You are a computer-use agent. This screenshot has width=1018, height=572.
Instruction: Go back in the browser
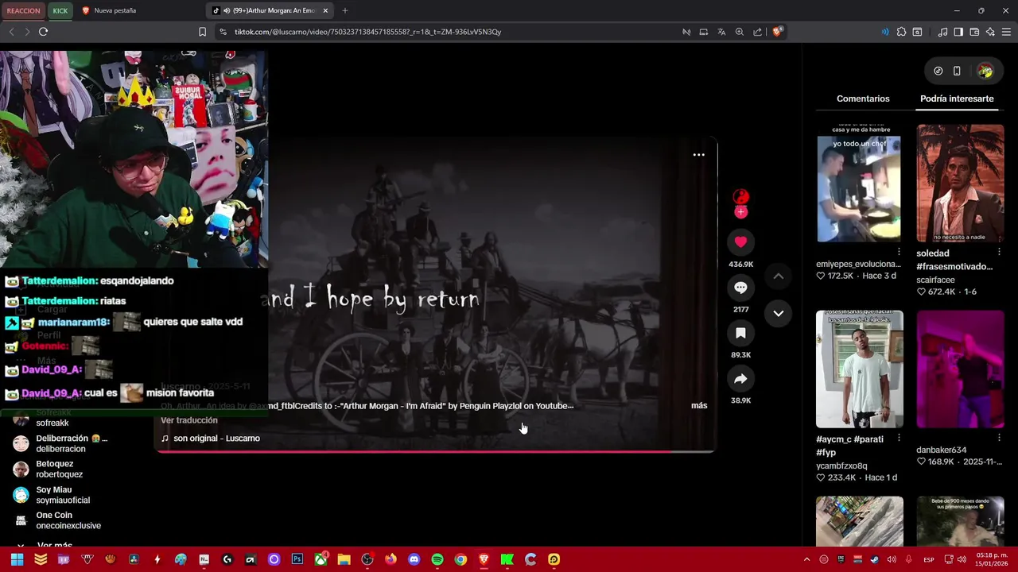tap(11, 32)
